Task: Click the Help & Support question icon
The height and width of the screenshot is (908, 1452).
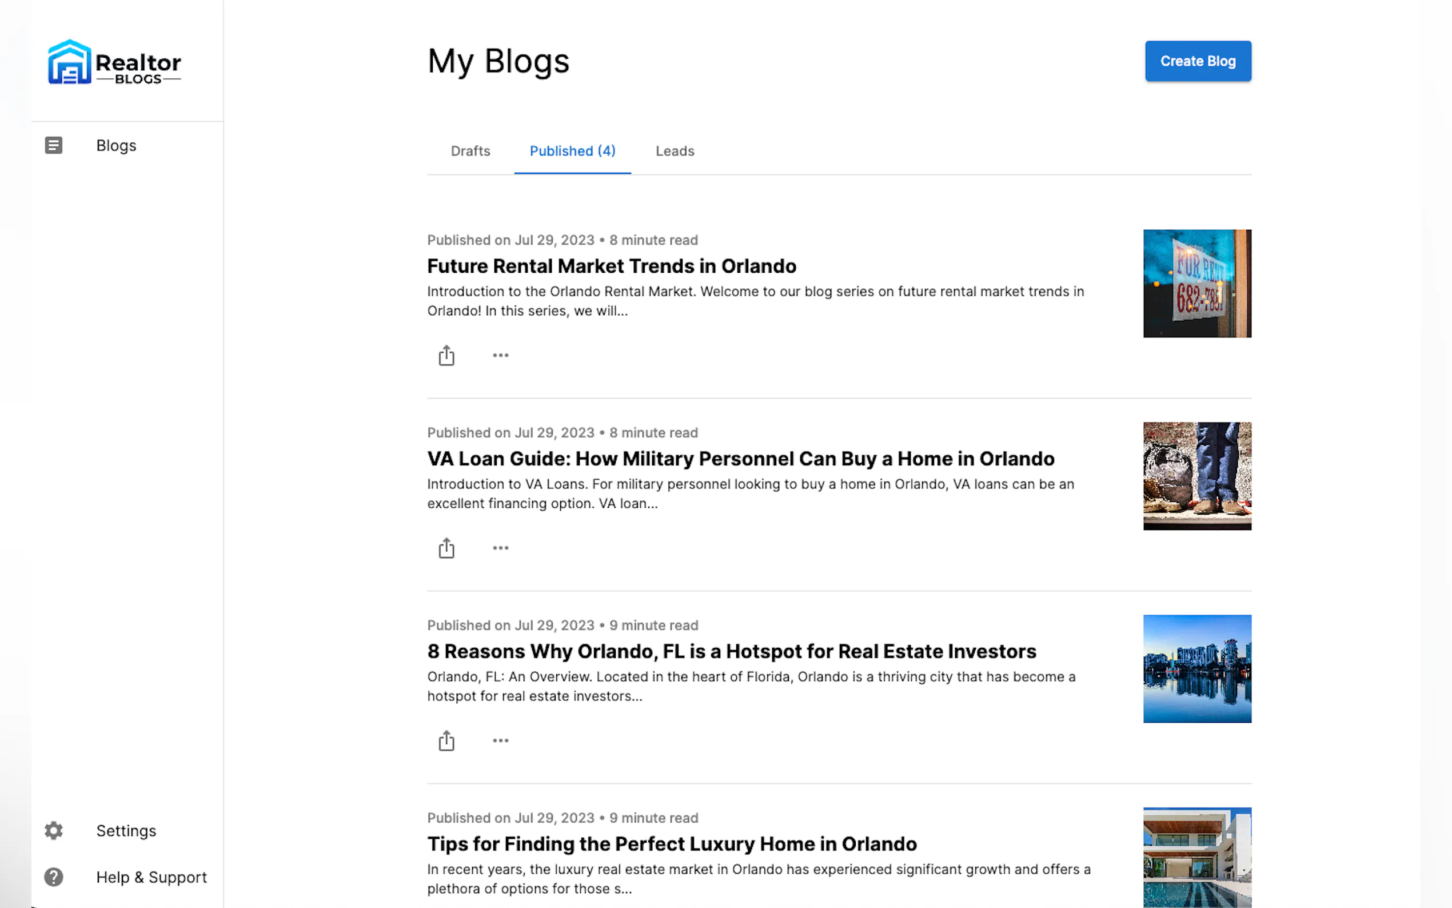Action: click(53, 877)
